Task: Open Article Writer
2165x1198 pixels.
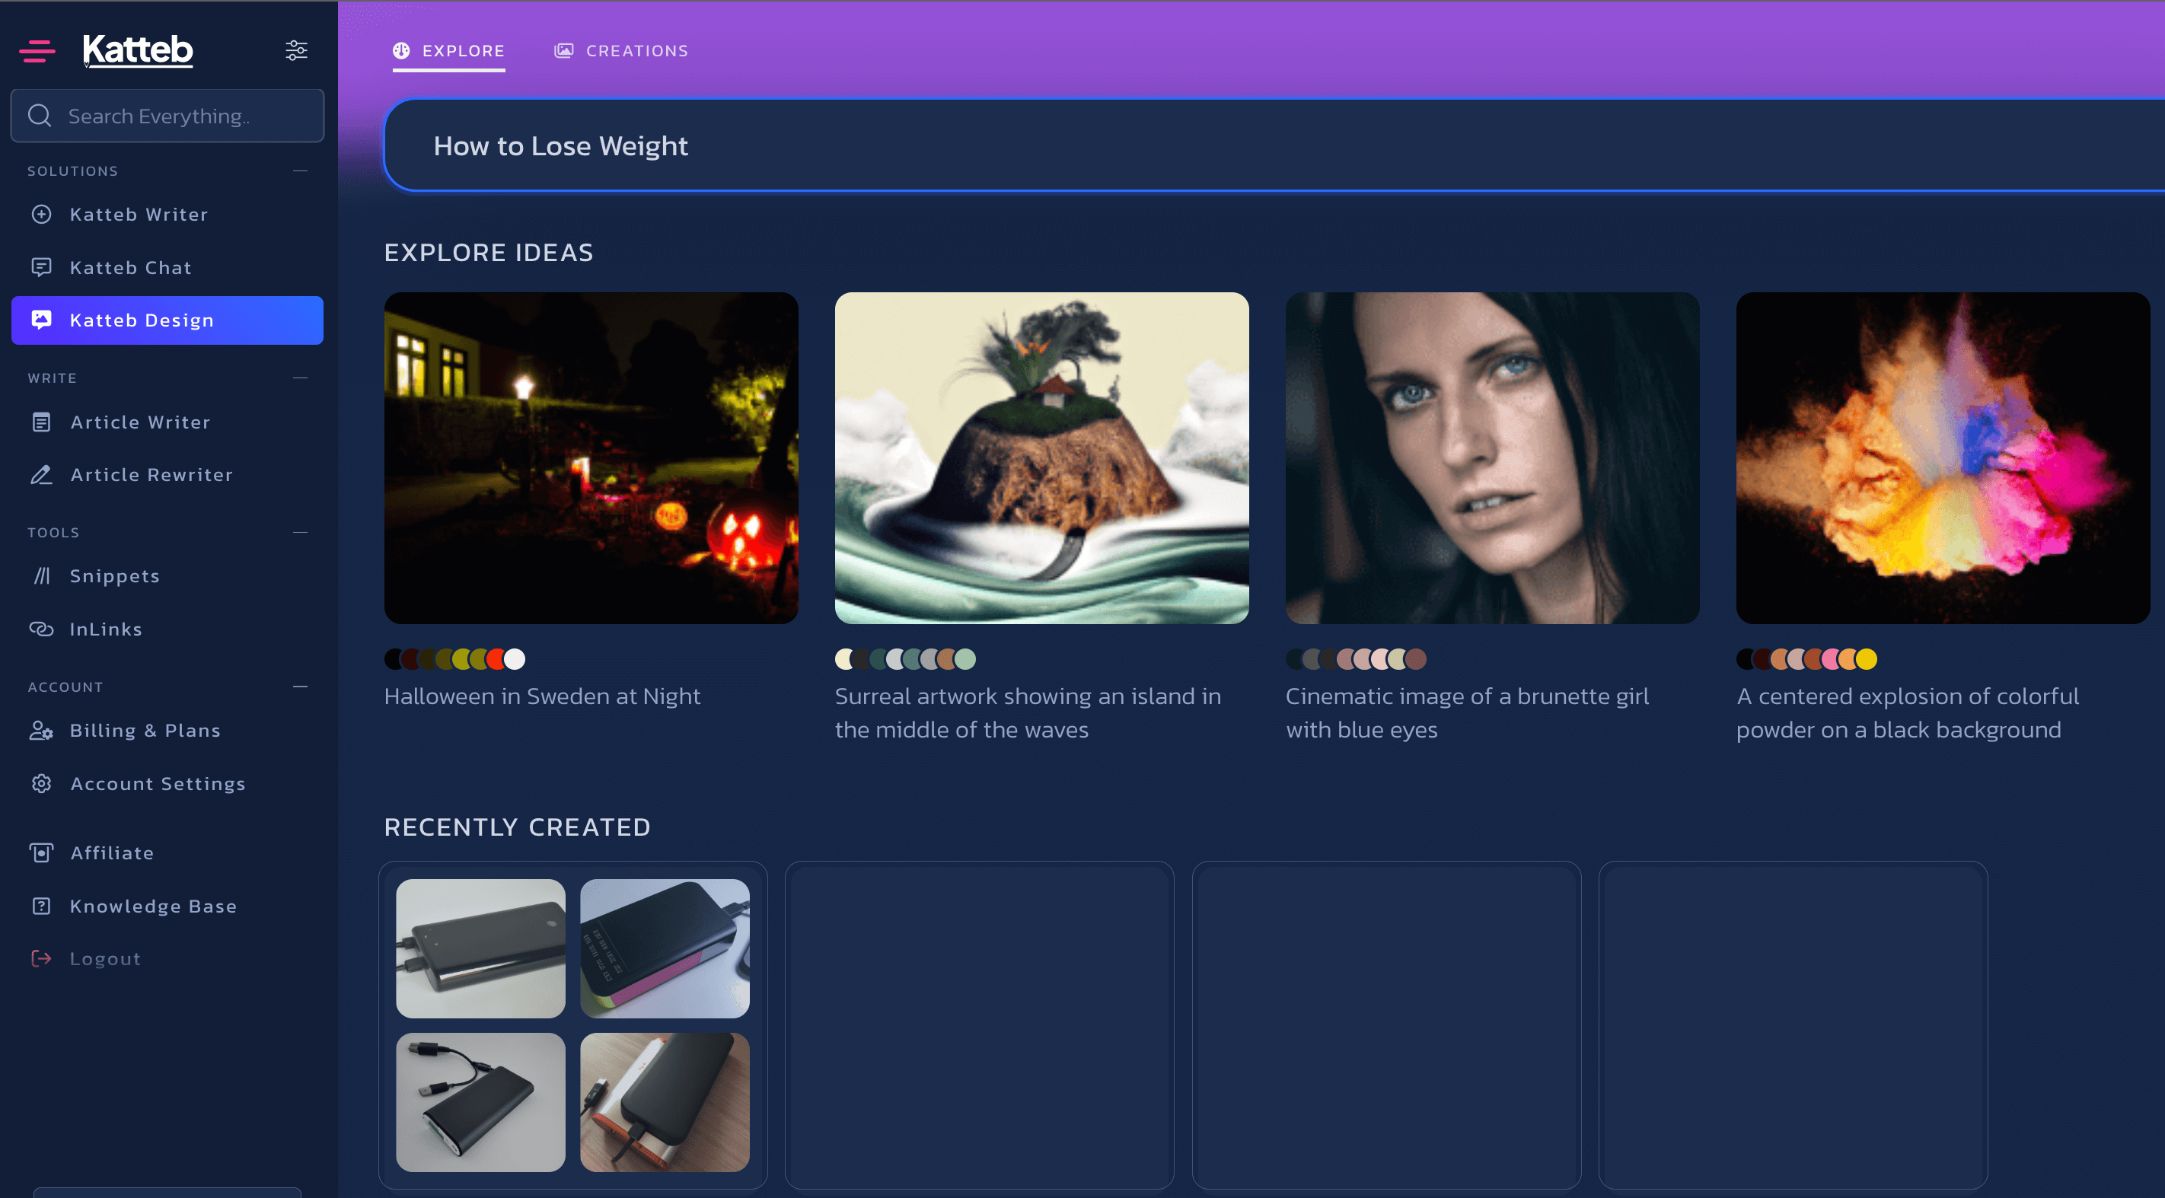Action: pyautogui.click(x=167, y=422)
